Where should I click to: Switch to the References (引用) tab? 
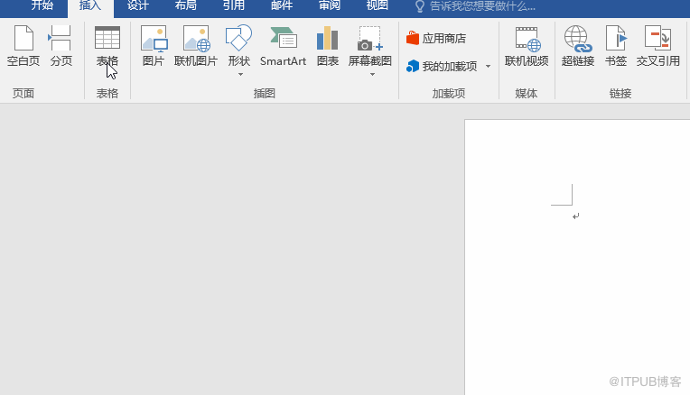233,6
